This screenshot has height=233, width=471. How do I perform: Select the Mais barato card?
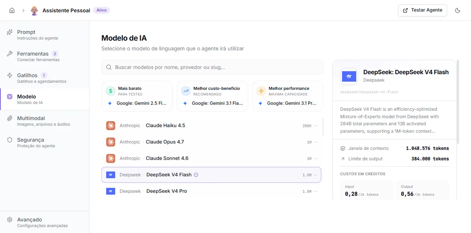[137, 96]
